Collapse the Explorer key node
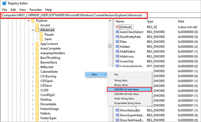 (x=29, y=21)
